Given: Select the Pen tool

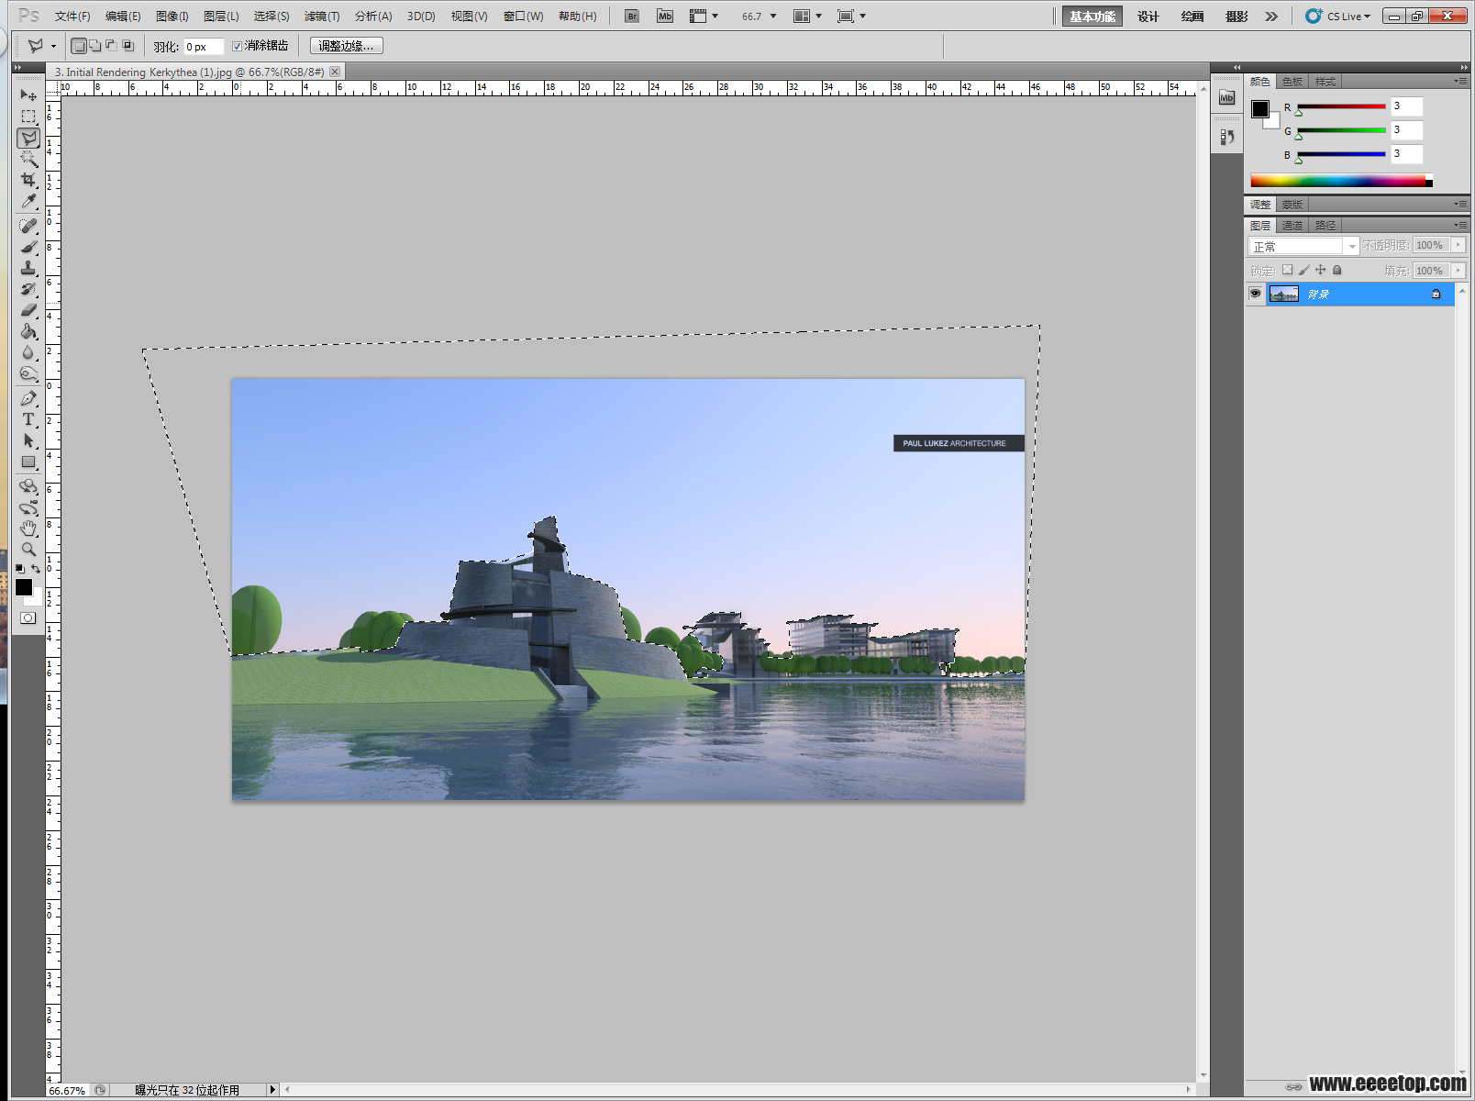Looking at the screenshot, I should pyautogui.click(x=28, y=398).
